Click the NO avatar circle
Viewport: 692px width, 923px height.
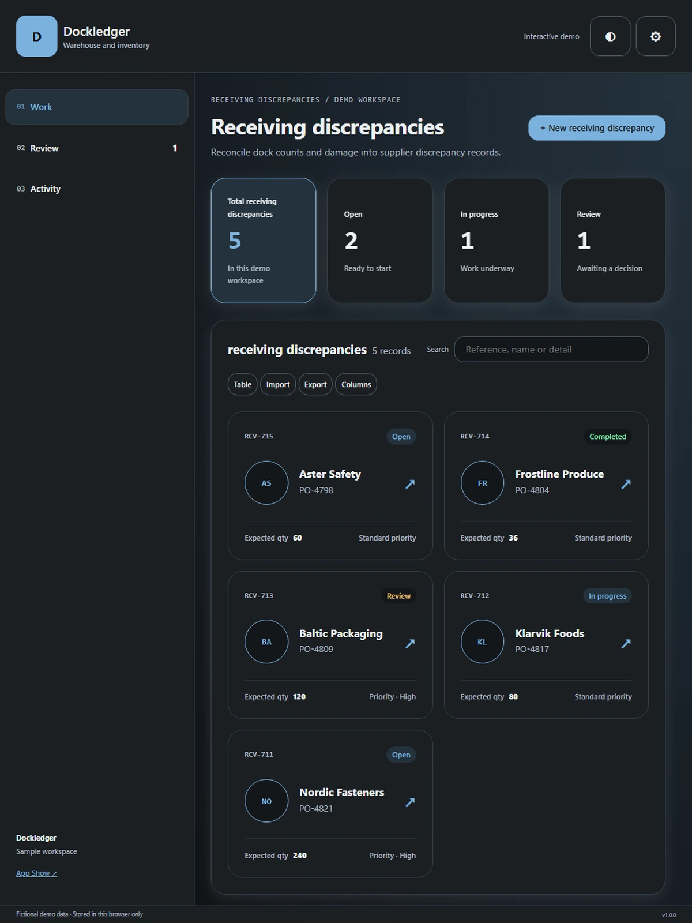[266, 801]
